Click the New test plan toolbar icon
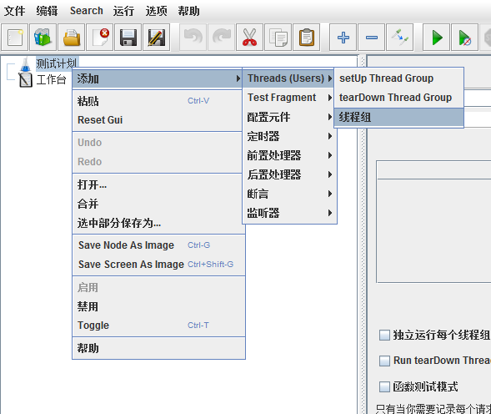 (x=14, y=38)
